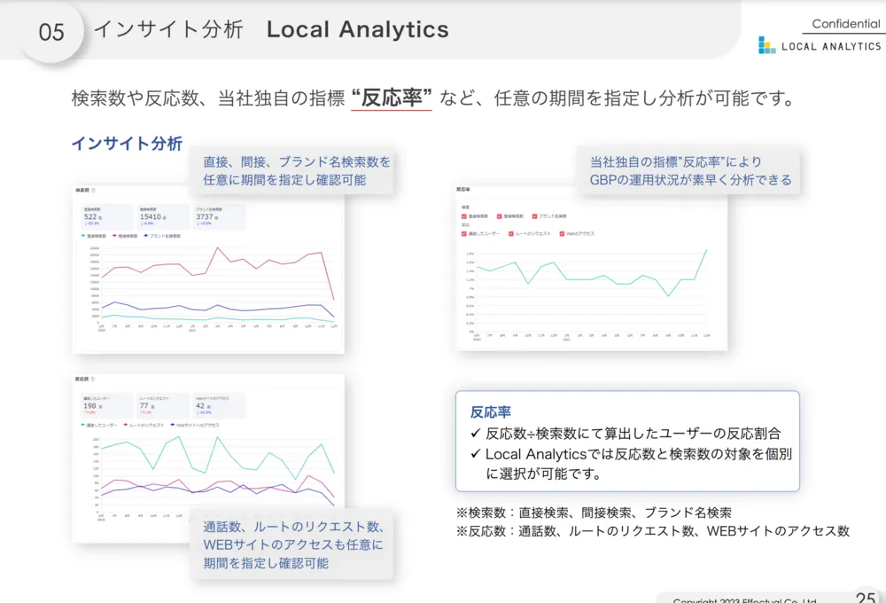Uncheck the 通話したユーザー checkbox in 反応 row
The width and height of the screenshot is (886, 603).
[x=464, y=233]
